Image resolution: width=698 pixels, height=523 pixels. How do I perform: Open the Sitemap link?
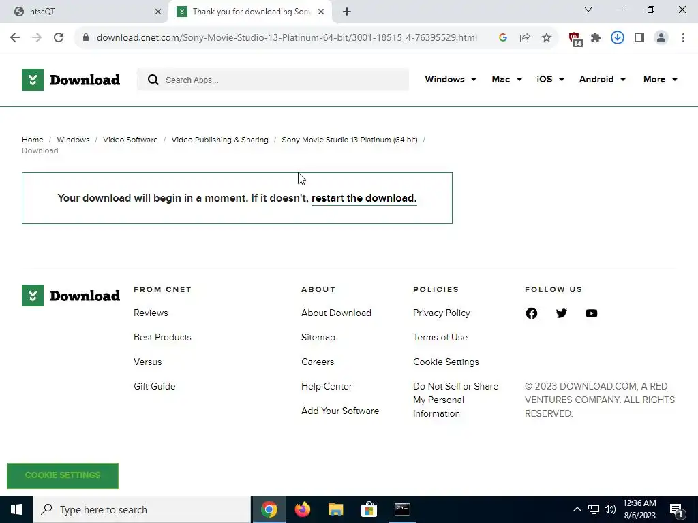coord(318,338)
